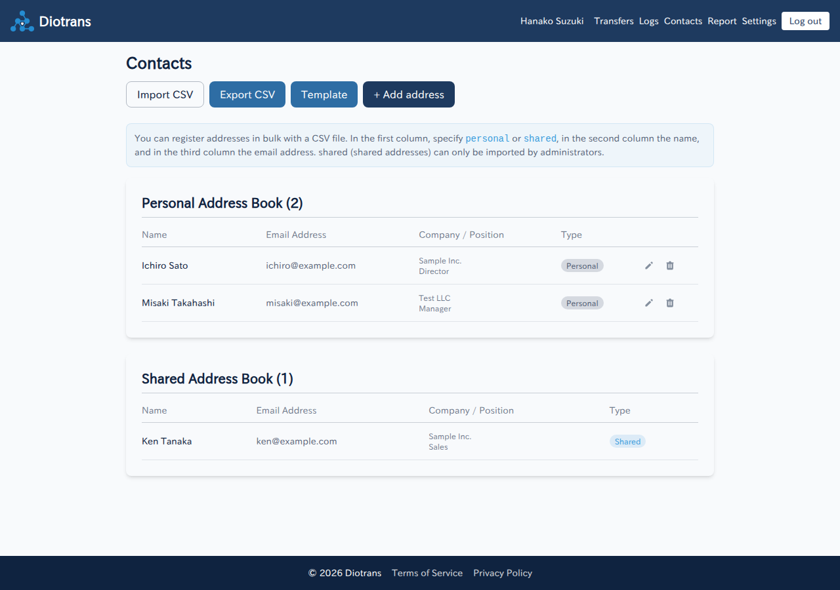This screenshot has width=840, height=590.
Task: Open Contacts in the top navigation
Action: (683, 21)
